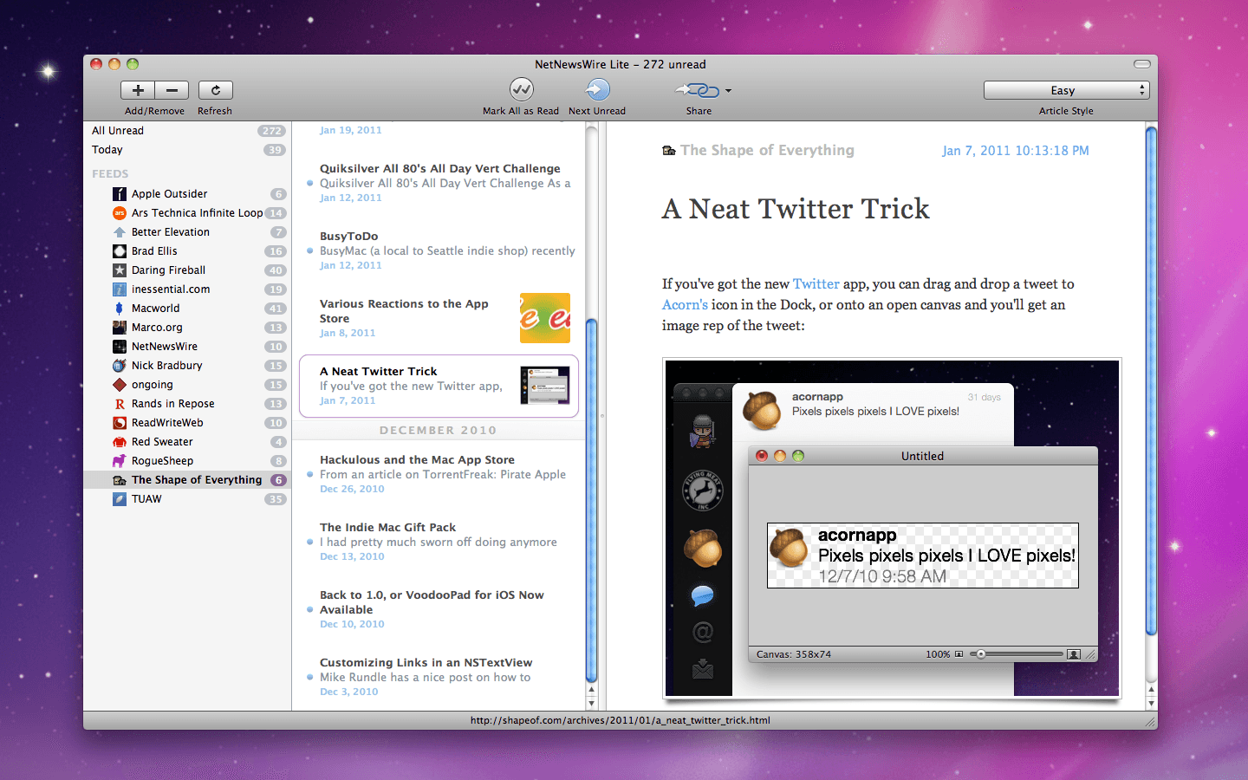Select Today in the sidebar

pyautogui.click(x=187, y=150)
